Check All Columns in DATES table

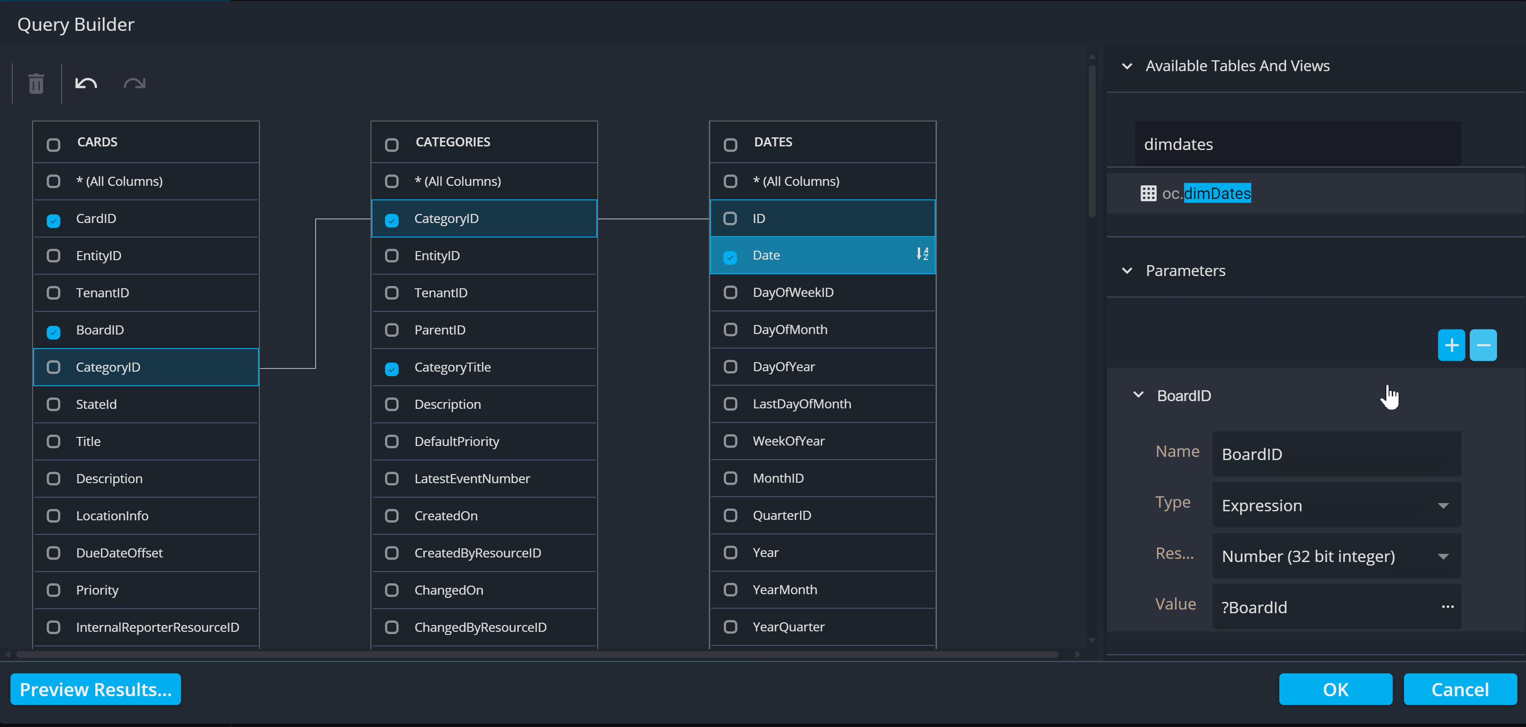730,181
